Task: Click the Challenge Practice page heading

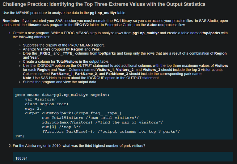Action: [x=104, y=4]
